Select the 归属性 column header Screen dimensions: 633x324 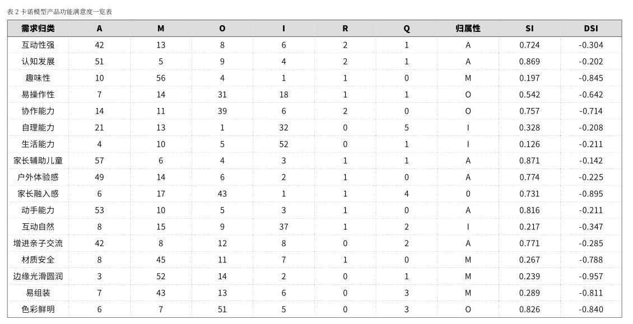[x=468, y=29]
